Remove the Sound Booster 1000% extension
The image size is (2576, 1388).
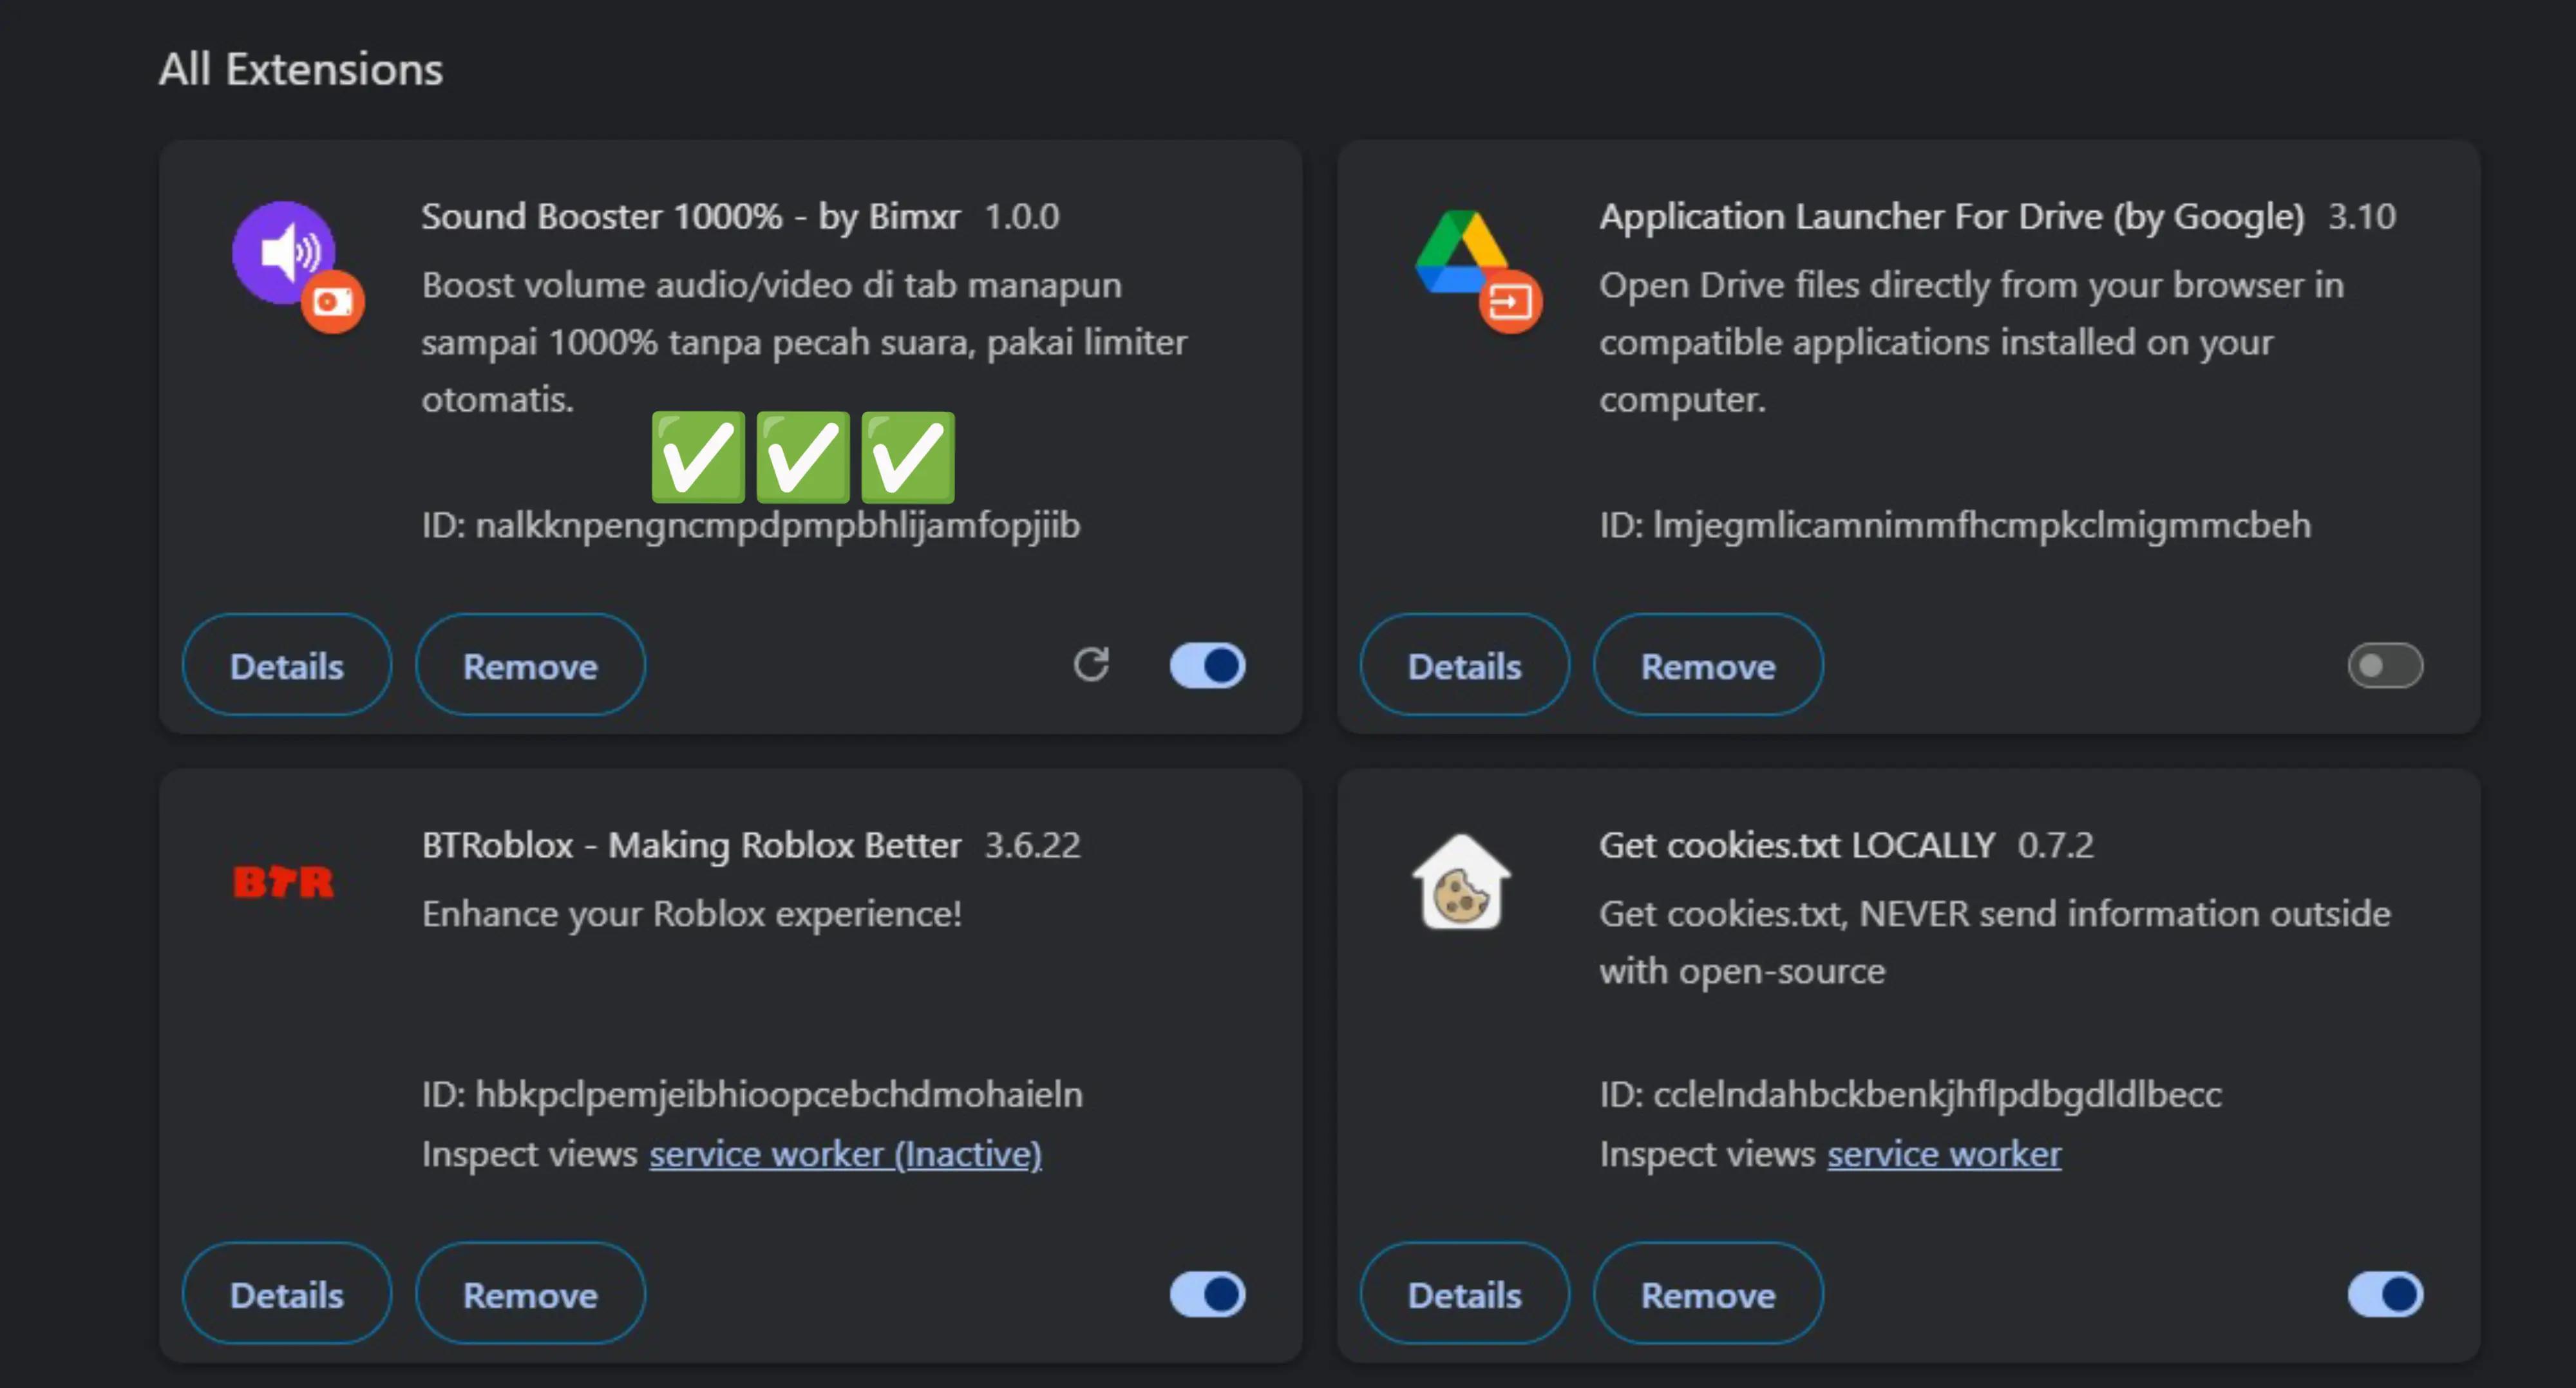[530, 665]
